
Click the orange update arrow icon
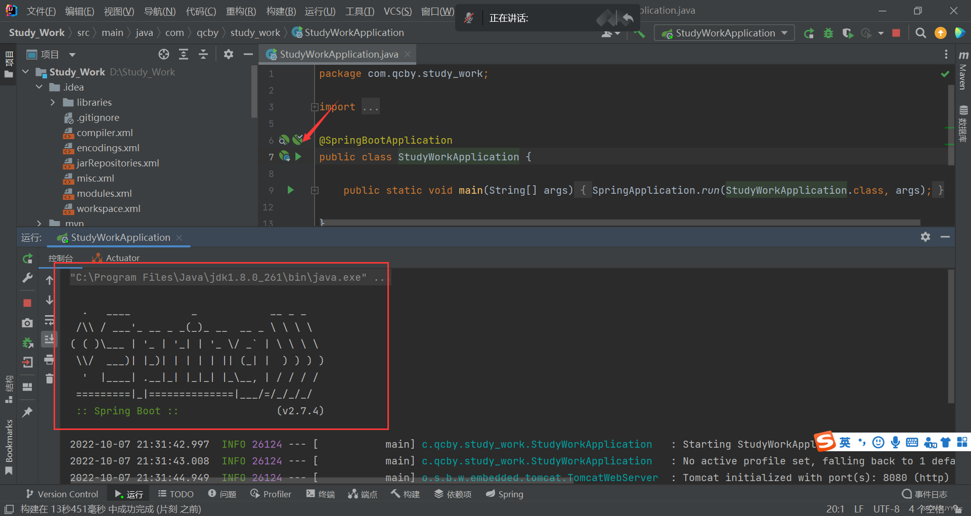pos(940,33)
